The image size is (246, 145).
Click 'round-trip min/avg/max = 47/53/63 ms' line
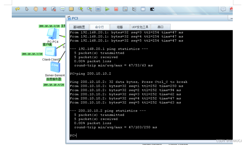[x=113, y=65]
